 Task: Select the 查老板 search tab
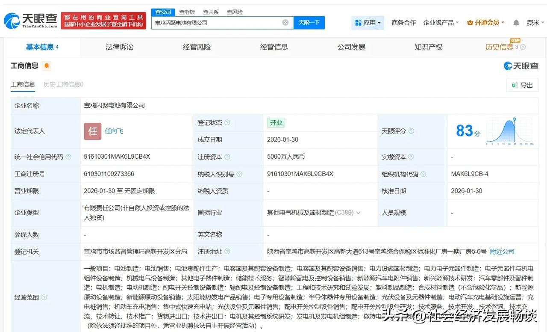pyautogui.click(x=187, y=12)
